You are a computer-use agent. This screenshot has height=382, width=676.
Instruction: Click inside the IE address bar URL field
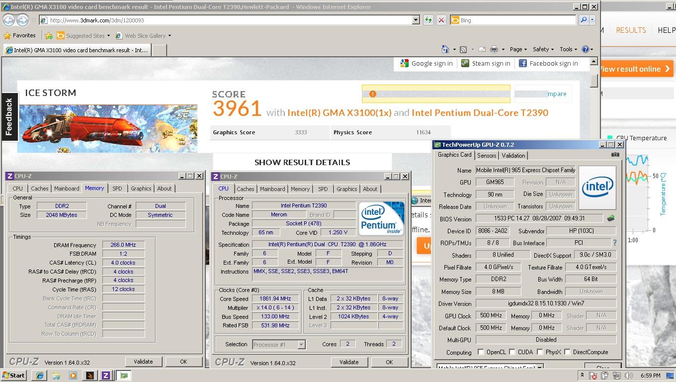point(226,20)
